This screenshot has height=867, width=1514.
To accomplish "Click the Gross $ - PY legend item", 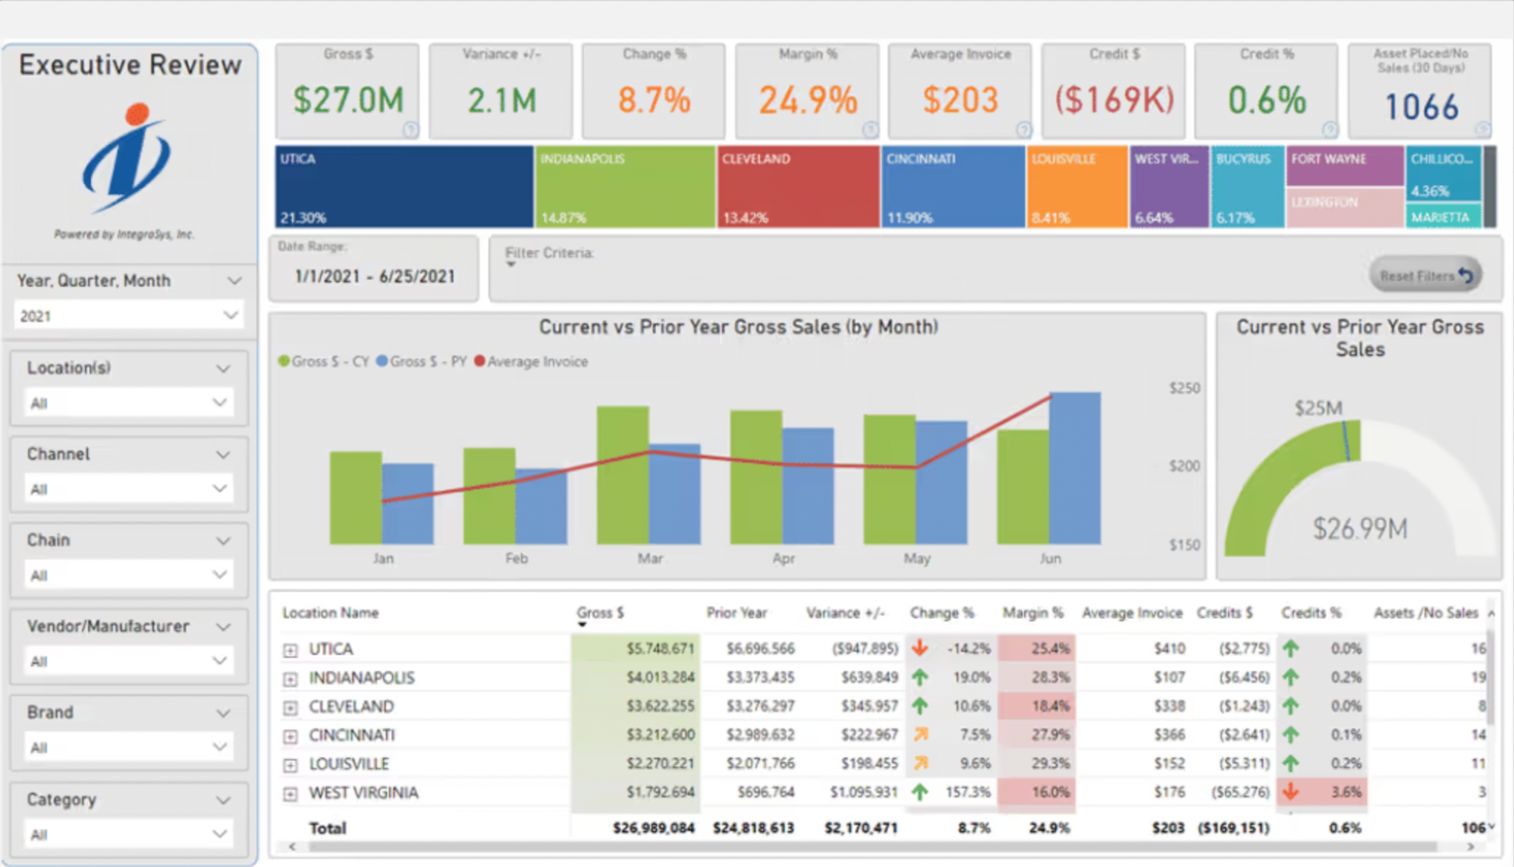I will [421, 361].
